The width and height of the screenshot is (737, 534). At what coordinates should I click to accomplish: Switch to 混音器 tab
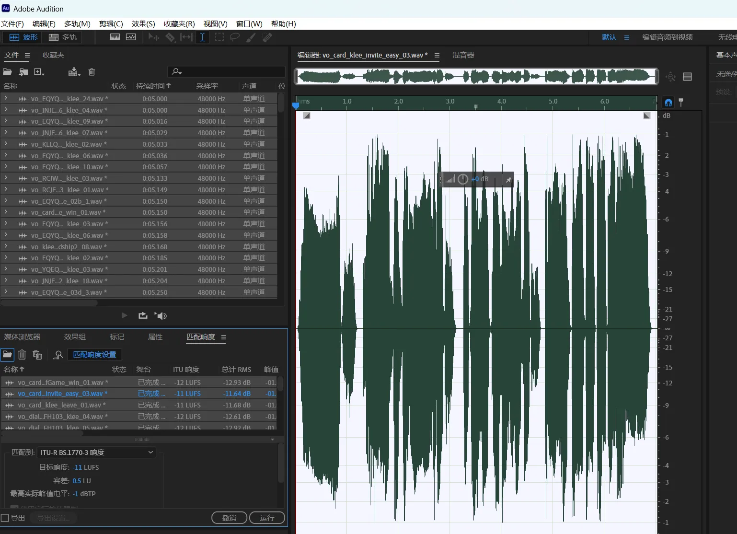[463, 55]
